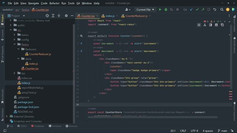Switch to split editor preview icon
The height and width of the screenshot is (133, 237).
[x=211, y=25]
